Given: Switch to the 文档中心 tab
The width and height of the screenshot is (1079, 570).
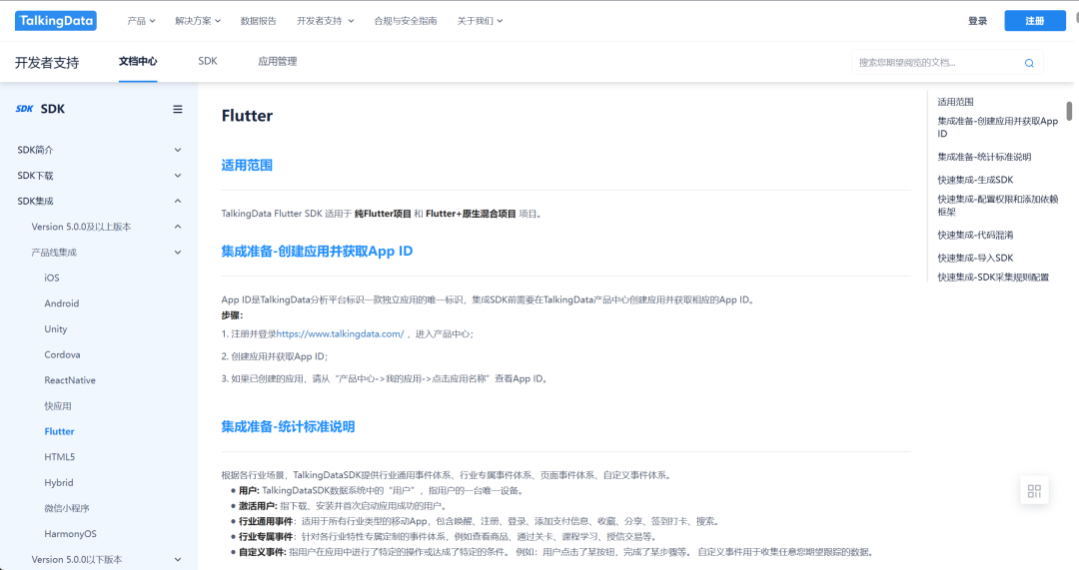Looking at the screenshot, I should [x=138, y=61].
